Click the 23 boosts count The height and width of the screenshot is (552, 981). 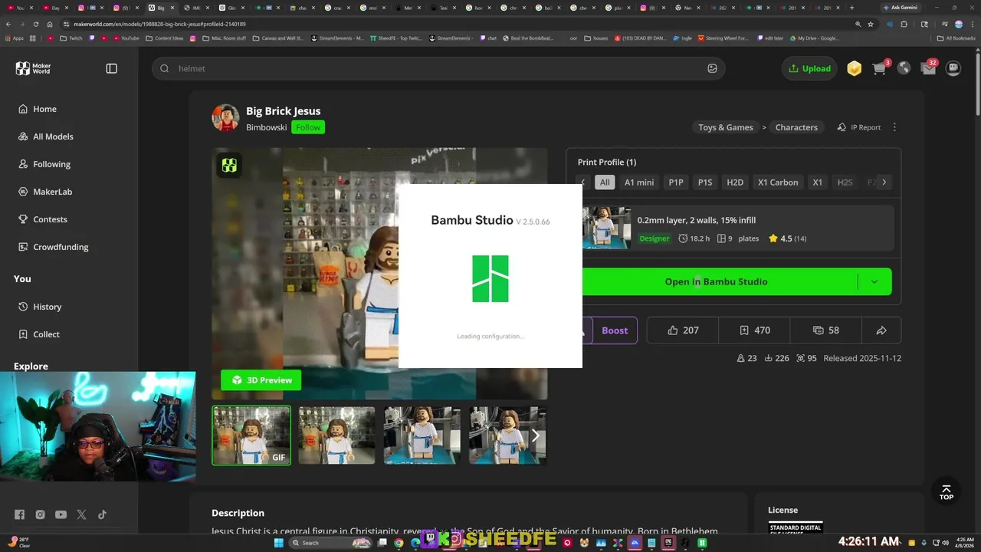746,358
